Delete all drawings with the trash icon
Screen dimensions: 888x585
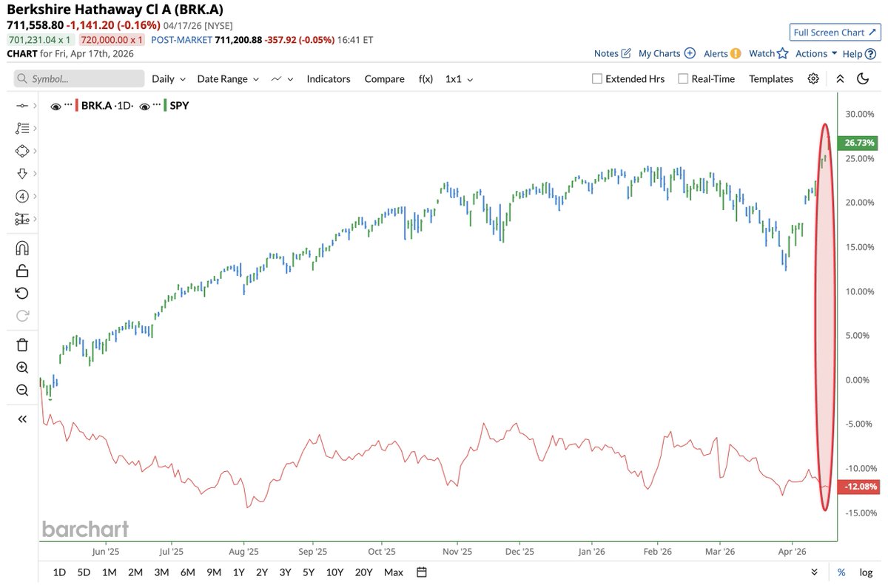[x=22, y=344]
